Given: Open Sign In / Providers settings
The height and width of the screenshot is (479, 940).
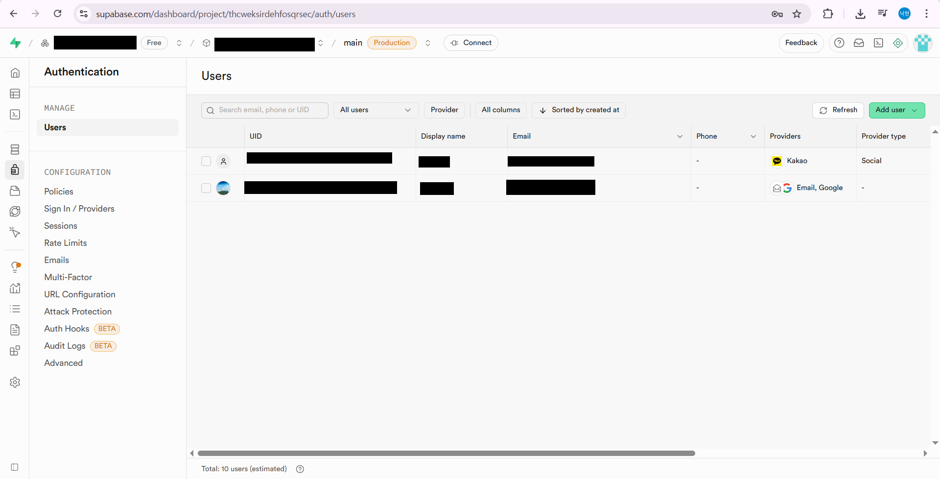Looking at the screenshot, I should point(79,209).
